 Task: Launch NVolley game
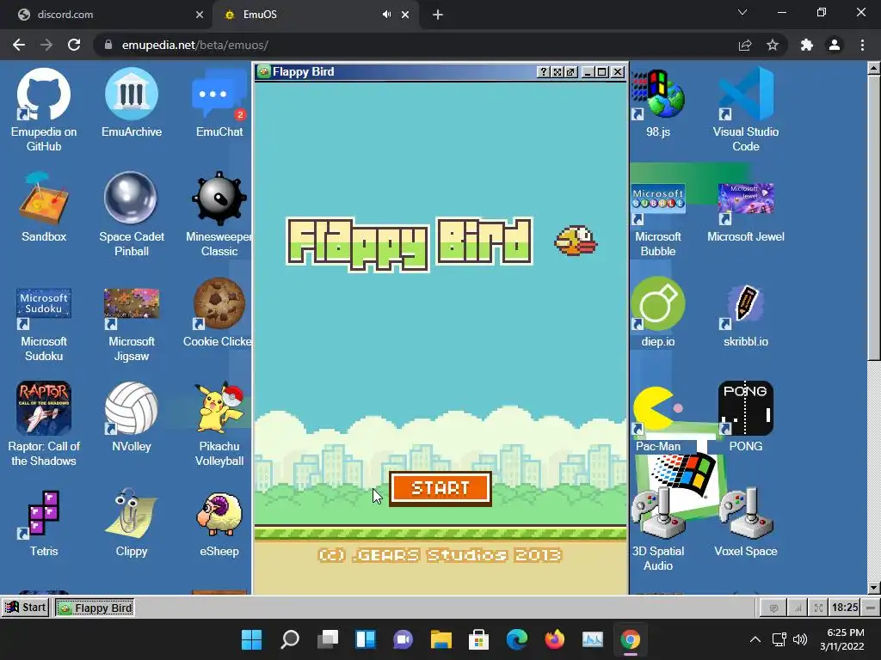(132, 418)
